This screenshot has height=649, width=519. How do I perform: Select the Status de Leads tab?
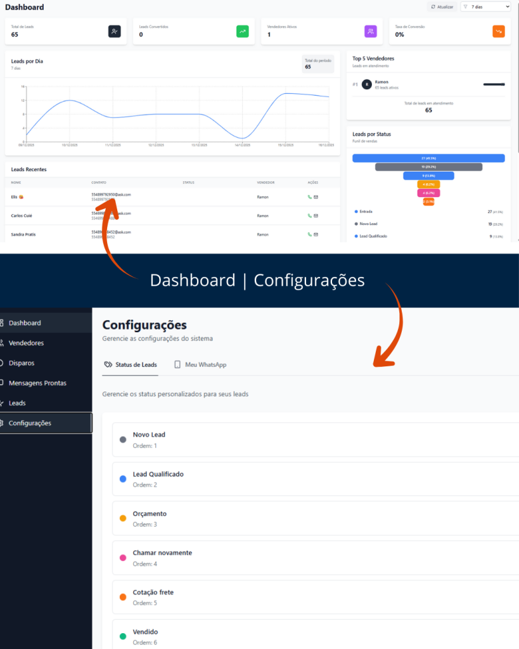click(x=130, y=365)
